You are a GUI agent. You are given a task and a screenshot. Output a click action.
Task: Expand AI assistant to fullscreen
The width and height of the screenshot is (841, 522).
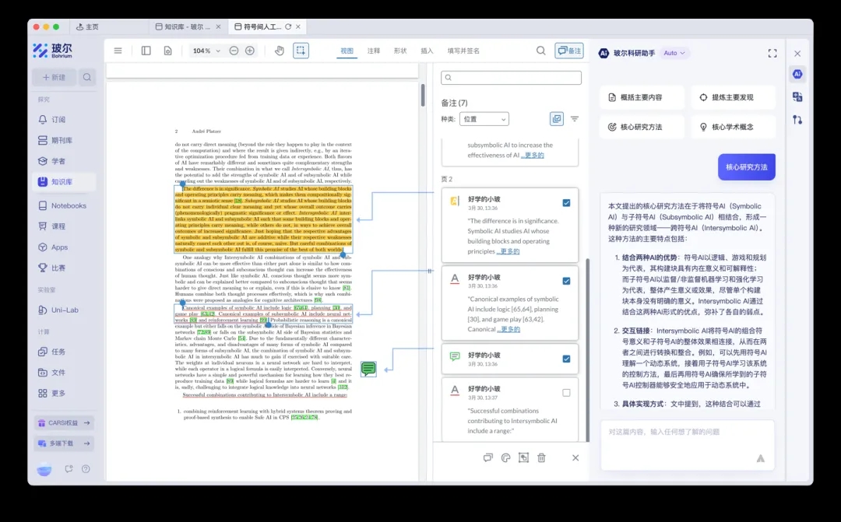point(772,53)
